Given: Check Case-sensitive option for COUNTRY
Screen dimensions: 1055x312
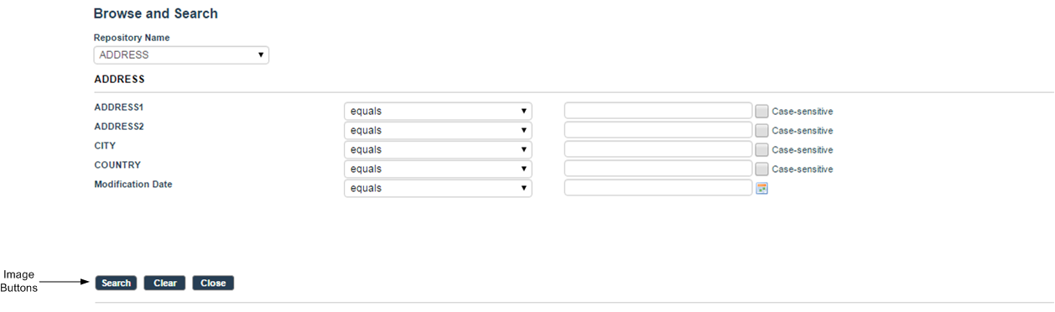Looking at the screenshot, I should pos(761,169).
